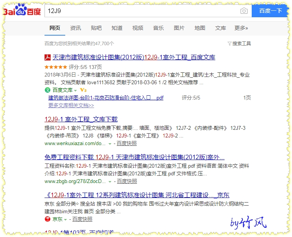This screenshot has width=292, height=237.
Task: Switch to the 贴吧 tab
Action: [x=96, y=28]
